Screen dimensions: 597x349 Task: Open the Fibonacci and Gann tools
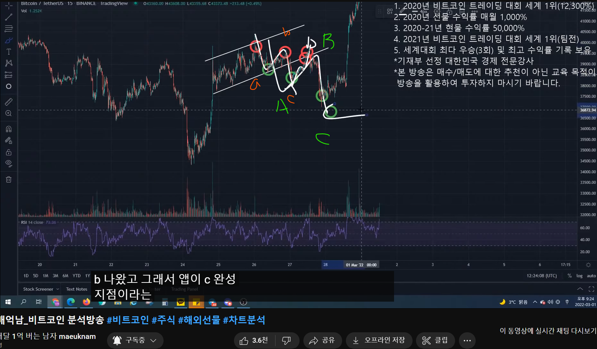pyautogui.click(x=9, y=29)
